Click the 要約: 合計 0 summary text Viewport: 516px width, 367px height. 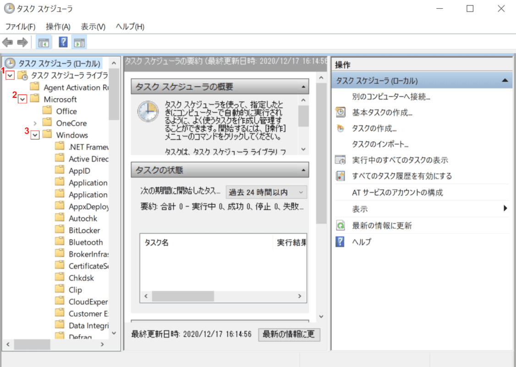222,206
